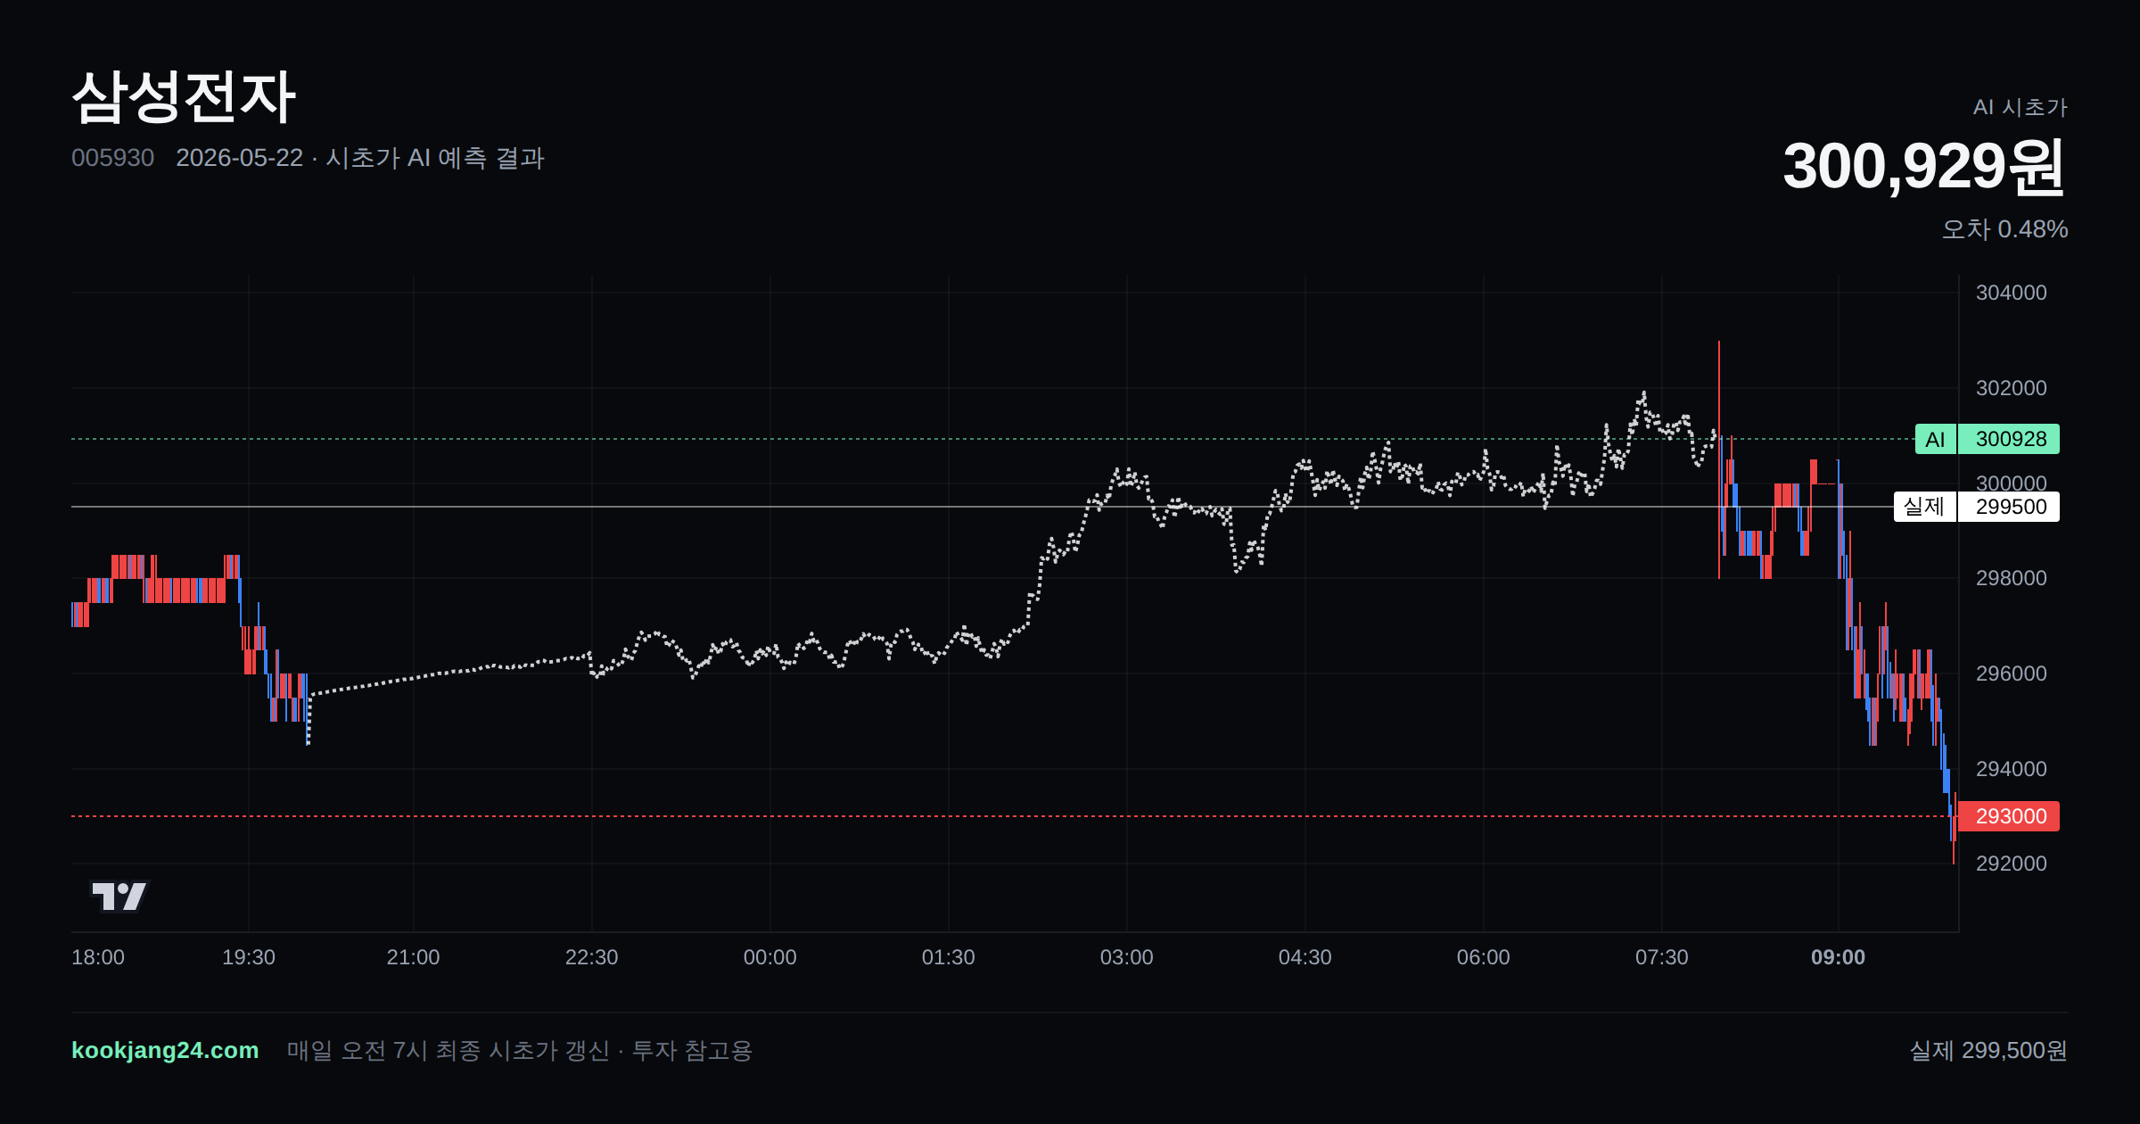The height and width of the screenshot is (1124, 2140).
Task: Click the 294000 price axis label
Action: click(x=2011, y=769)
